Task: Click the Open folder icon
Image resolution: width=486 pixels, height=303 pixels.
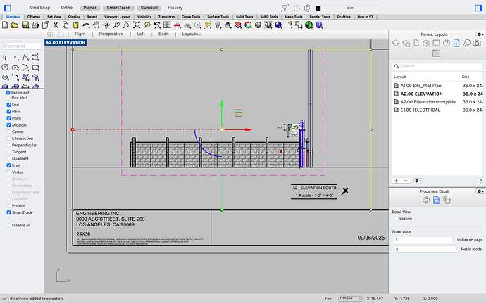Action: click(15, 25)
